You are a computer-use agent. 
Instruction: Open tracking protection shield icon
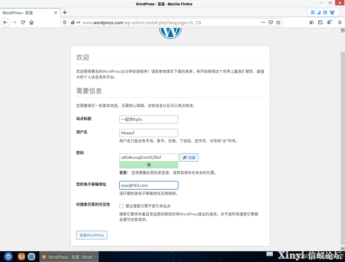coord(65,22)
